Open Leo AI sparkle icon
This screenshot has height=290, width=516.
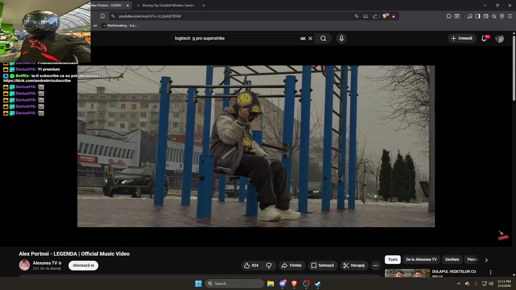point(494,16)
